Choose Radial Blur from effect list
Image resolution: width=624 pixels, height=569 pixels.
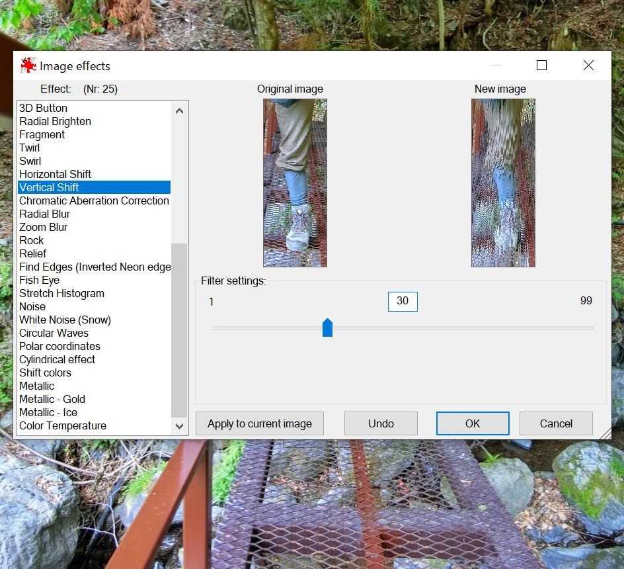(44, 214)
